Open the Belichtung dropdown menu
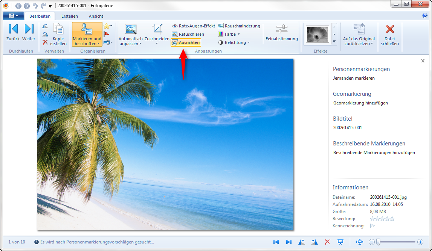432x251 pixels. 234,42
